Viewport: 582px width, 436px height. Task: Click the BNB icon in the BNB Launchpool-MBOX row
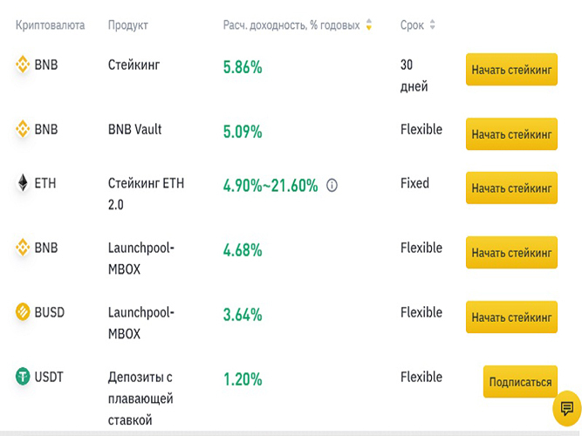[x=23, y=248]
